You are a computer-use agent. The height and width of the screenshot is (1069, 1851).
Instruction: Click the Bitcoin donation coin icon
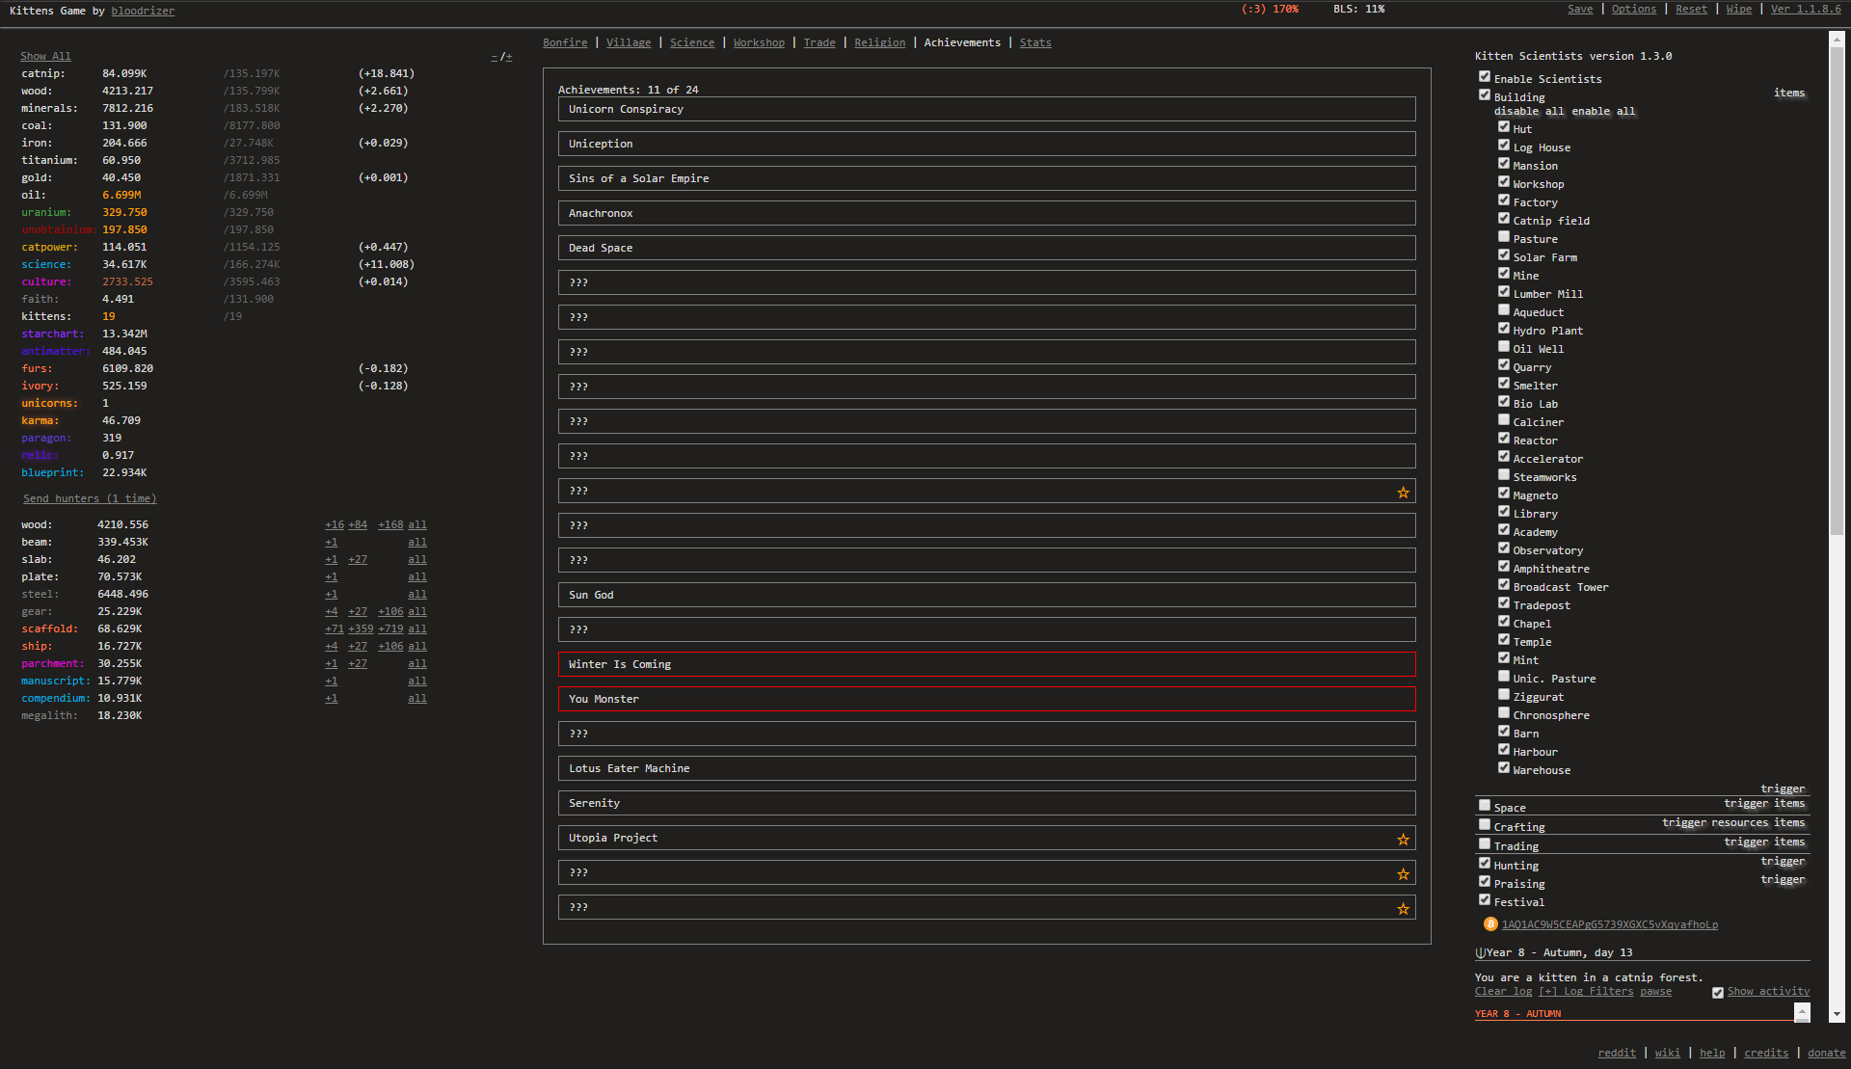[x=1489, y=924]
